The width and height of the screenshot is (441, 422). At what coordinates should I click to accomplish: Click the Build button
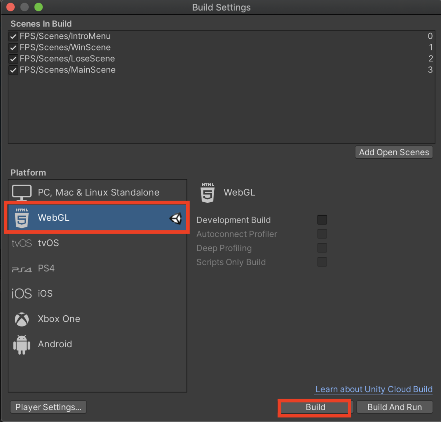click(x=315, y=407)
